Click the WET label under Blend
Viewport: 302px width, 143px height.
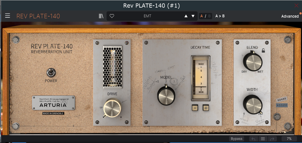coord(261,72)
